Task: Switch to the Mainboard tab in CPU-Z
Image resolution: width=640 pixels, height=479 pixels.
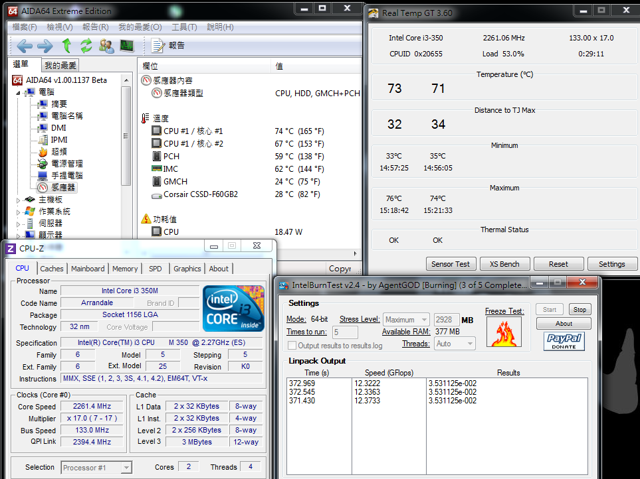Action: (x=88, y=269)
